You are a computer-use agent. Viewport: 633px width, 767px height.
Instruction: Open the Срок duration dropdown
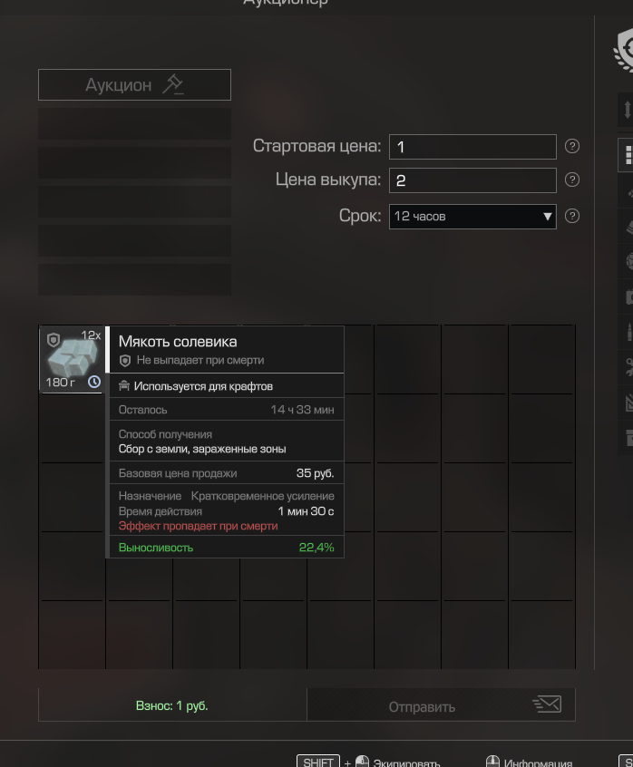[x=472, y=216]
